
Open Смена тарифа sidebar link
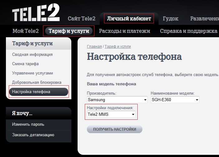pos(25,64)
